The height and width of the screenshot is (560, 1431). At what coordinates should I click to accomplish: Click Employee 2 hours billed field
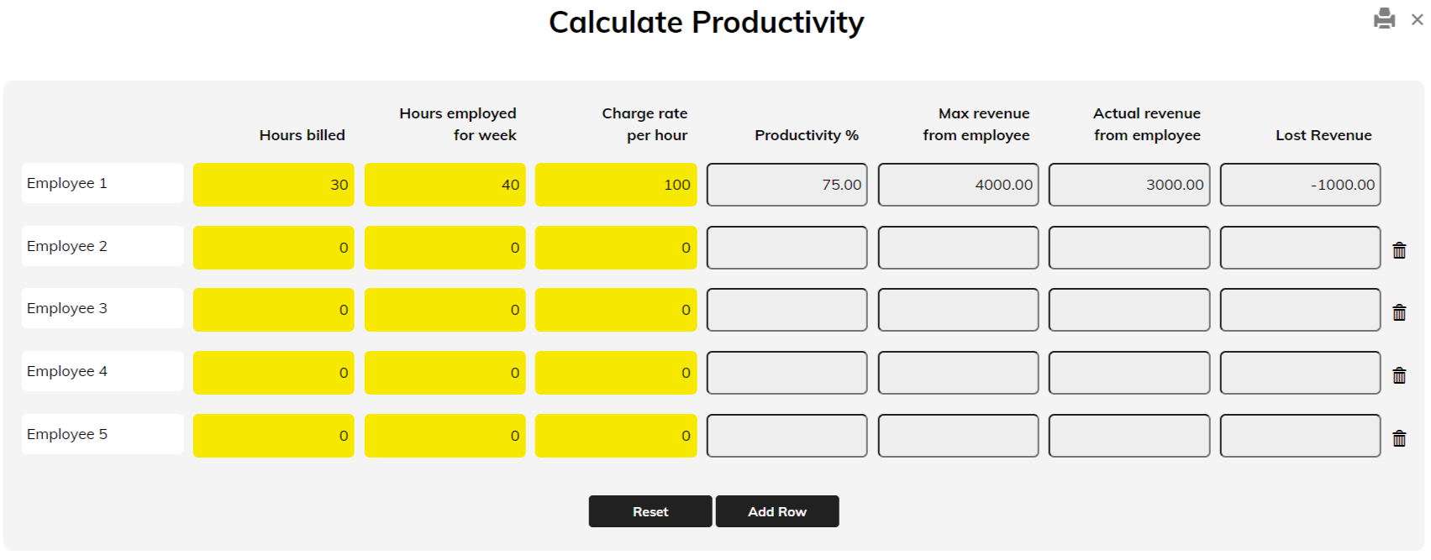point(273,248)
